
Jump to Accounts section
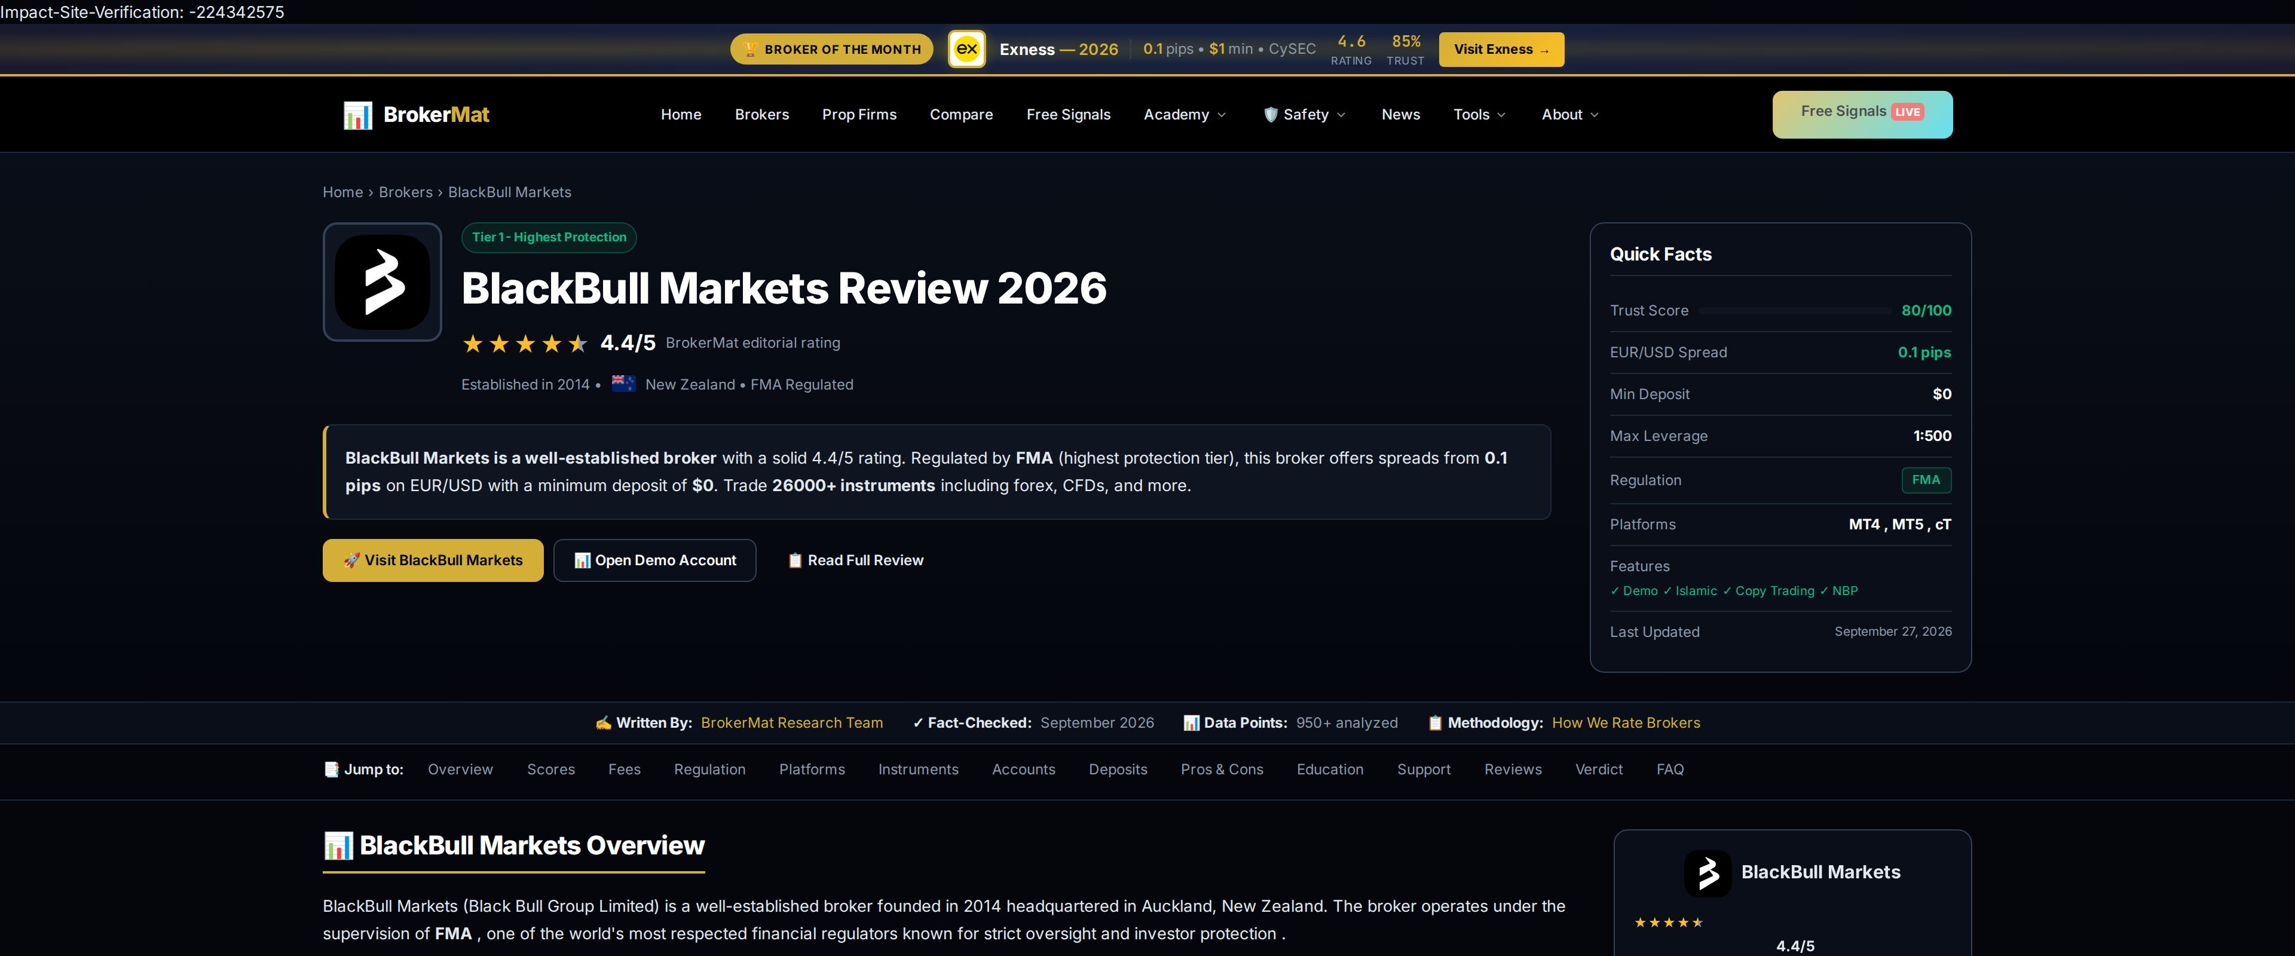(x=1024, y=769)
